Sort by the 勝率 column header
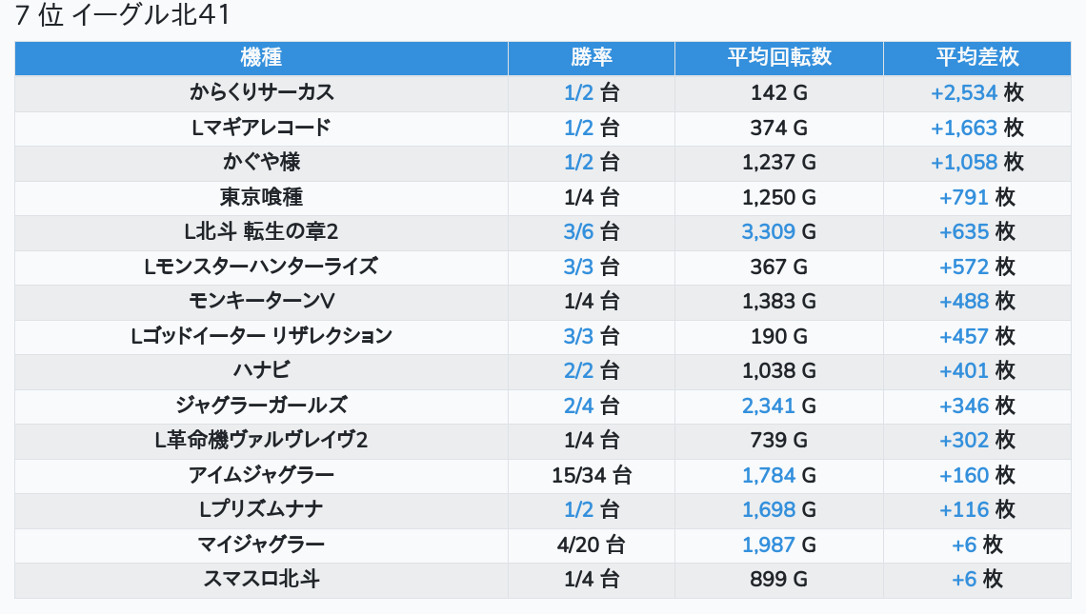Viewport: 1086px width, 614px height. (592, 57)
